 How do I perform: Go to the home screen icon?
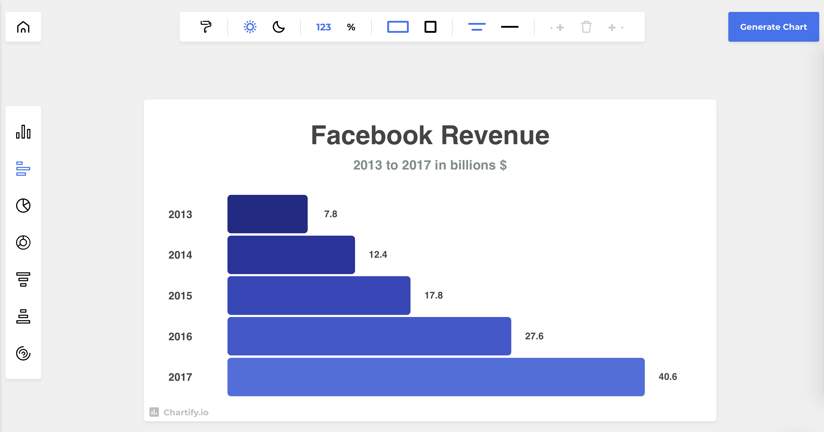tap(23, 27)
